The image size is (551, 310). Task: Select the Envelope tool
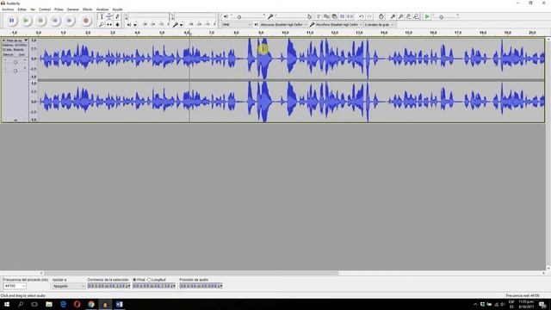click(x=109, y=16)
